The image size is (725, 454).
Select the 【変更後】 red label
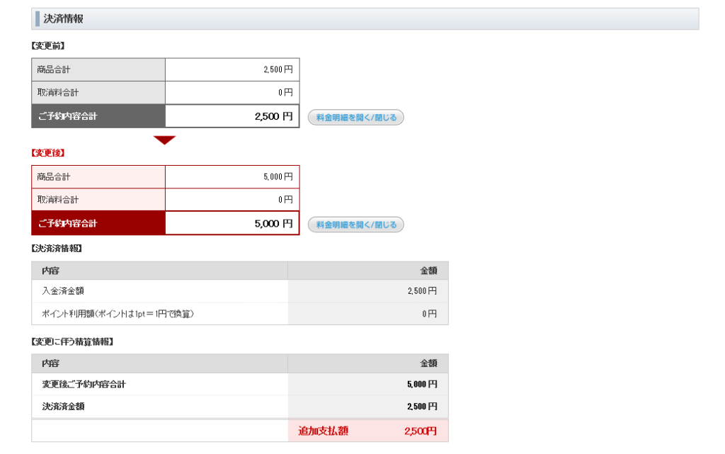pyautogui.click(x=48, y=153)
